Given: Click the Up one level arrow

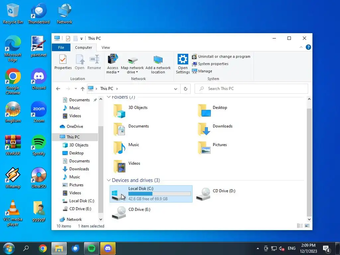Looking at the screenshot, I should pyautogui.click(x=82, y=88).
